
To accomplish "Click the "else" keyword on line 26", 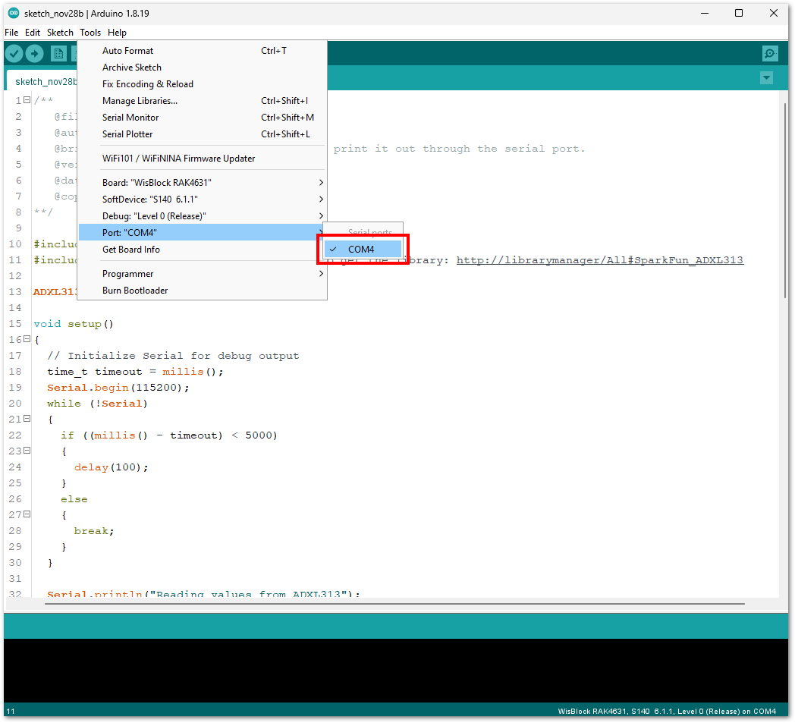I will [x=74, y=499].
